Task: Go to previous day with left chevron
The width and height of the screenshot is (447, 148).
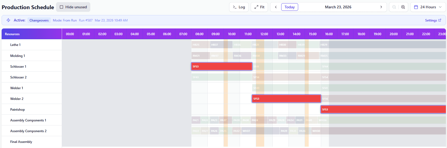Action: (x=276, y=7)
